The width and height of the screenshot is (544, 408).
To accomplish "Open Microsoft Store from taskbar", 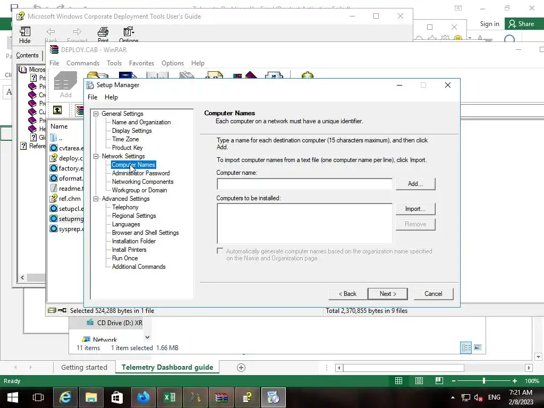I will 117,397.
